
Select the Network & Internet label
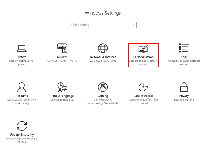pyautogui.click(x=103, y=57)
